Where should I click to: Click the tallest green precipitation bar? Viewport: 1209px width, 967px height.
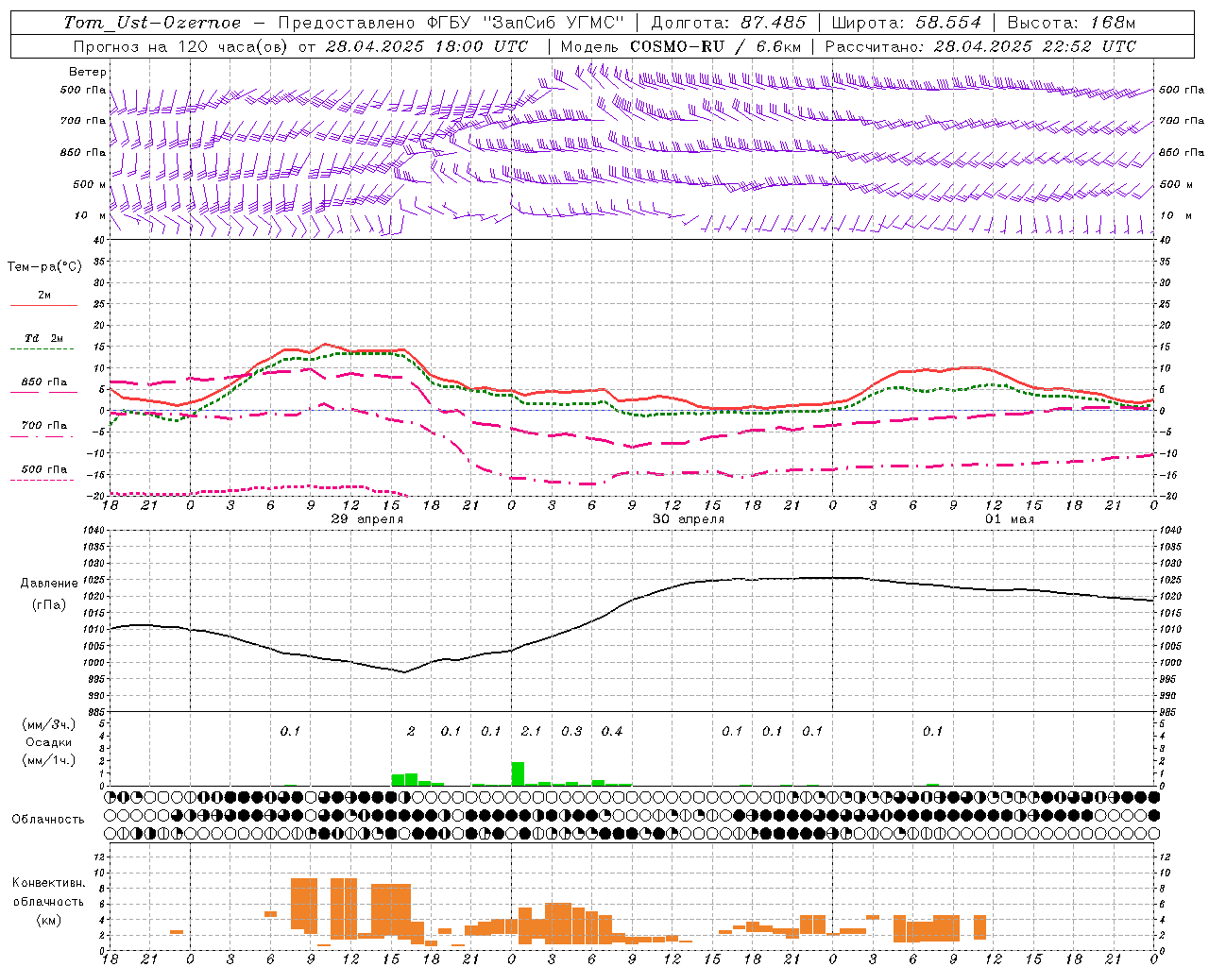pyautogui.click(x=518, y=773)
